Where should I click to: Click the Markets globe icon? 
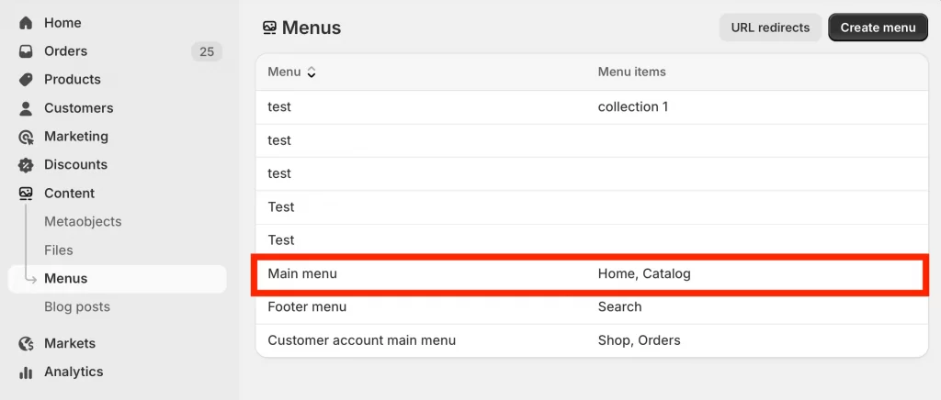pos(26,344)
